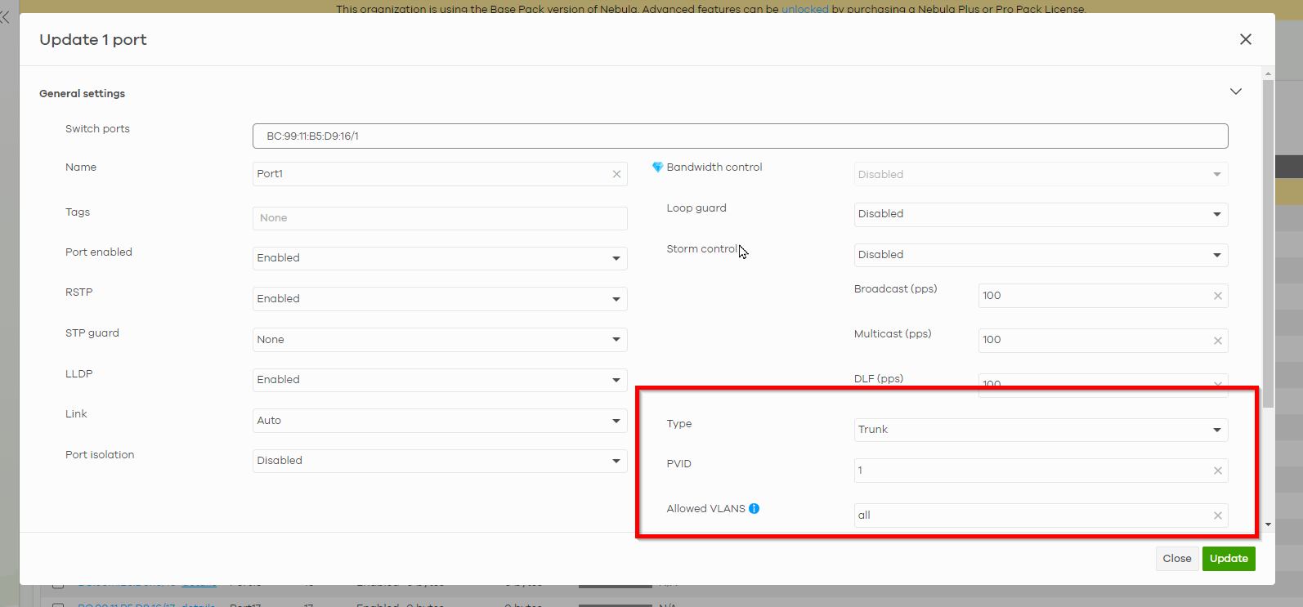Image resolution: width=1303 pixels, height=607 pixels.
Task: Click the Bandwidth control diamond icon
Action: 657,167
